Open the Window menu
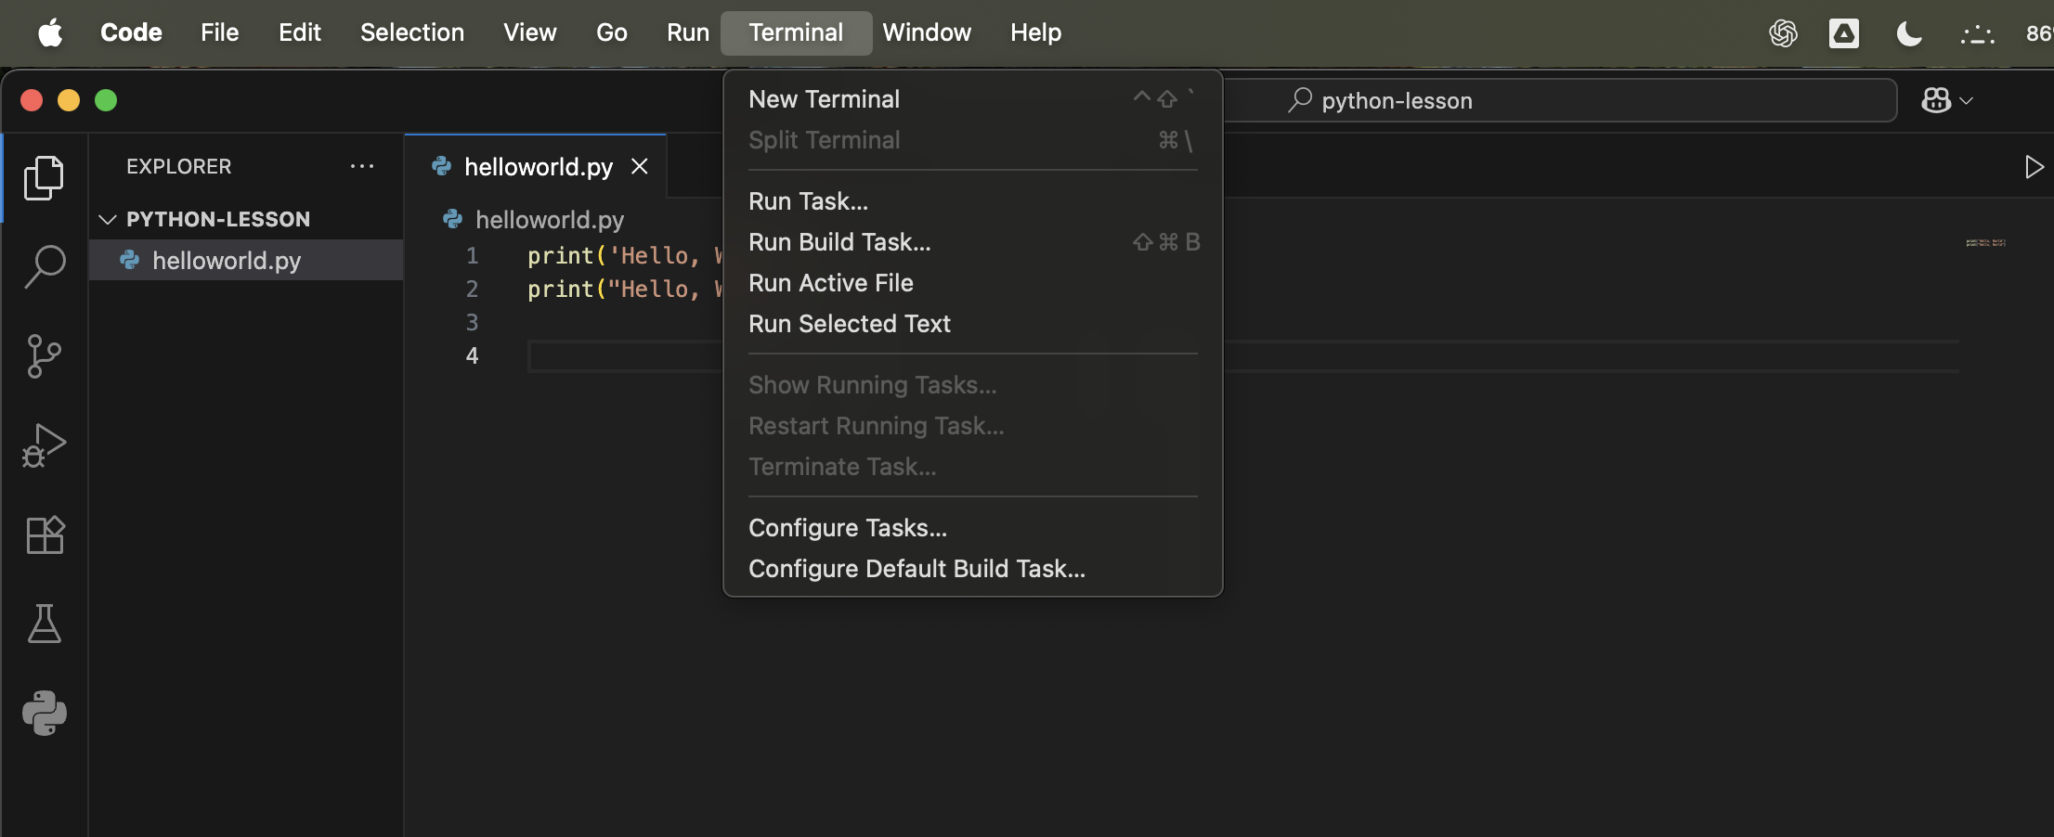 (x=927, y=32)
